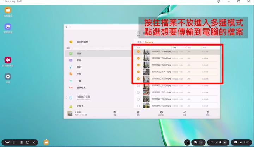
Task: Click the screen capture icon in the taskbar tray
Action: [196, 142]
